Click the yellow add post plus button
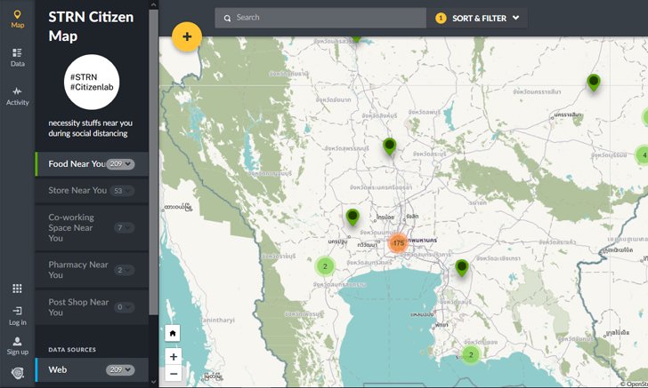This screenshot has height=388, width=648. coord(187,36)
